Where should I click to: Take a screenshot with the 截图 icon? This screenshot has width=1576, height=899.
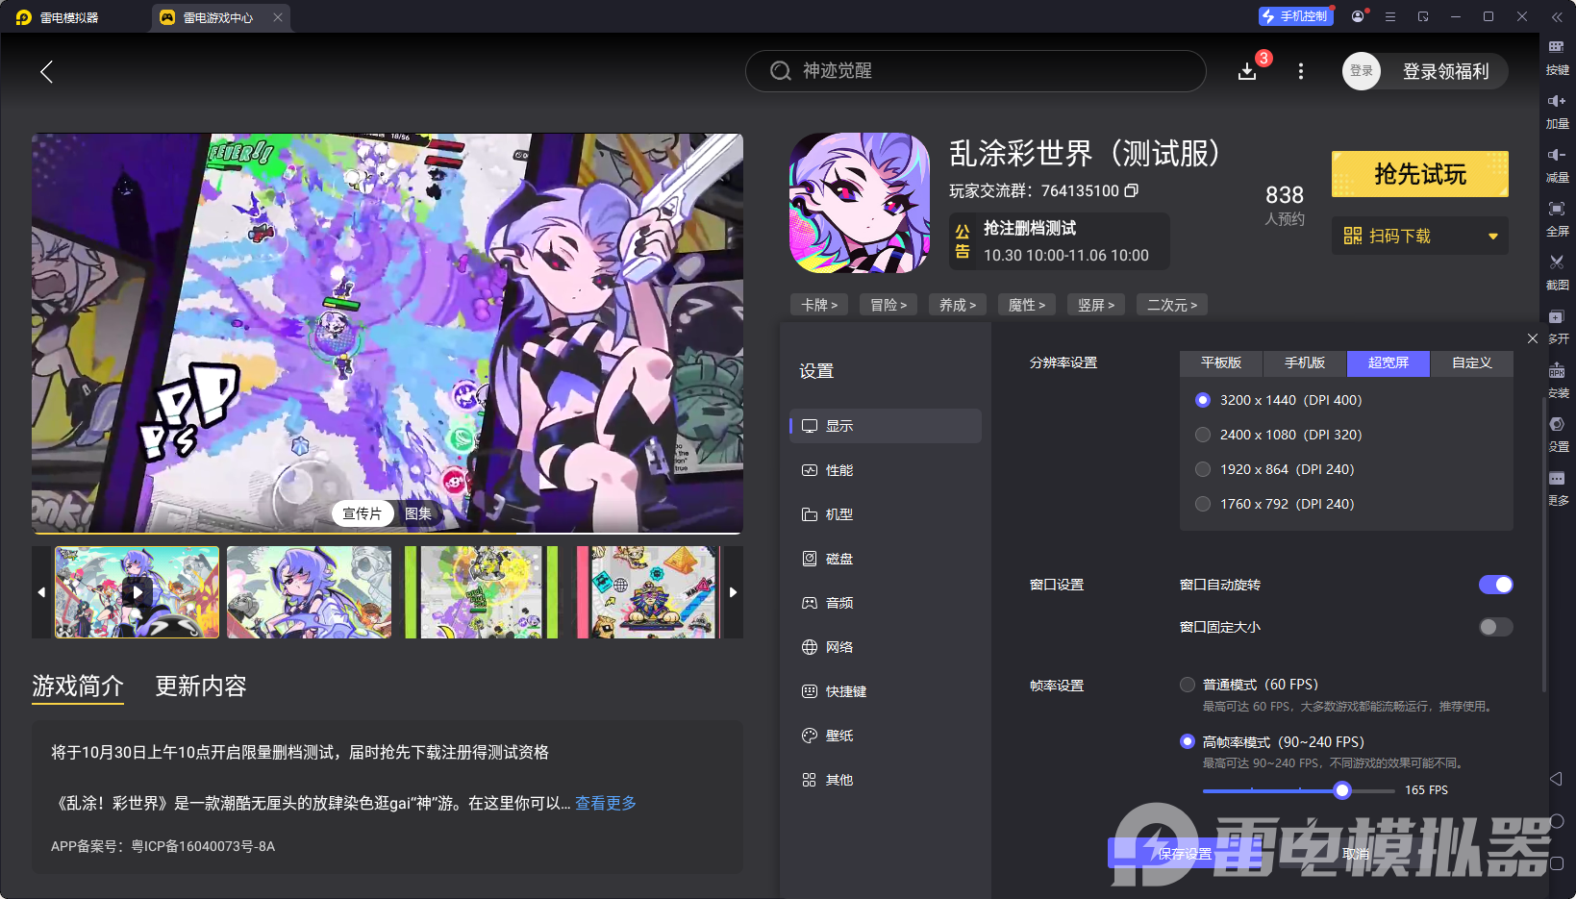[1558, 272]
